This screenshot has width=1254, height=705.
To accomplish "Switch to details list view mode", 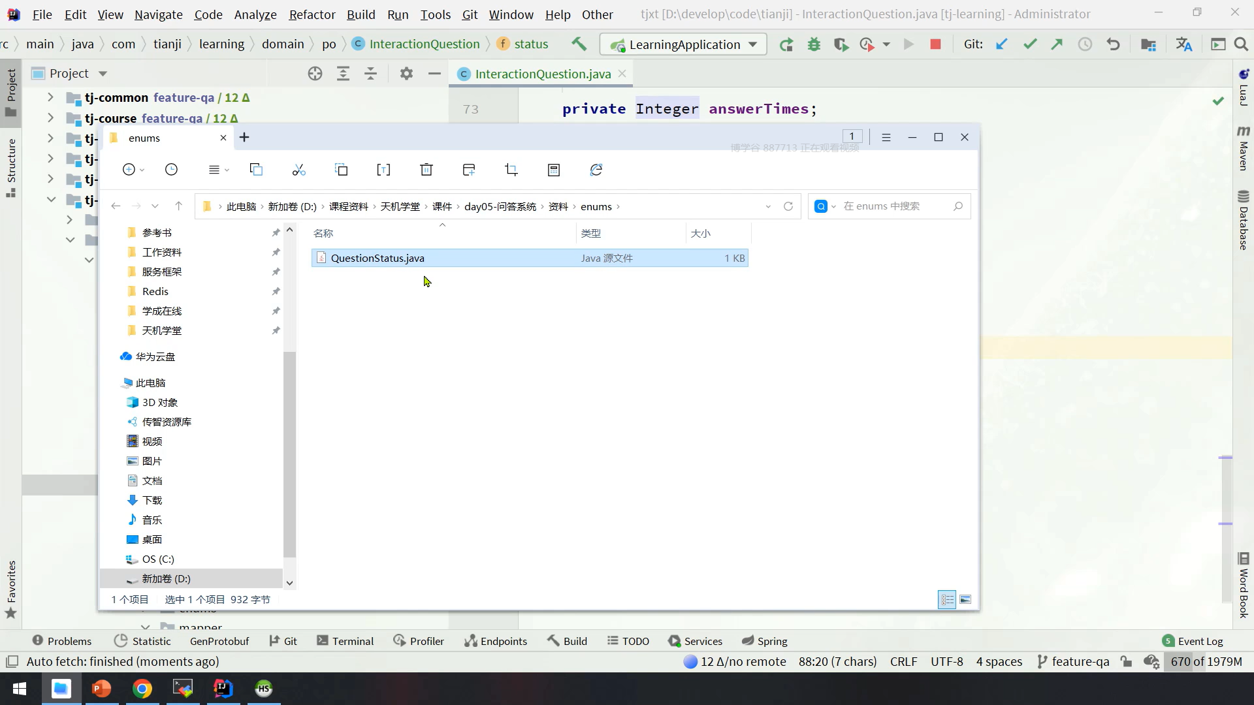I will [x=947, y=599].
